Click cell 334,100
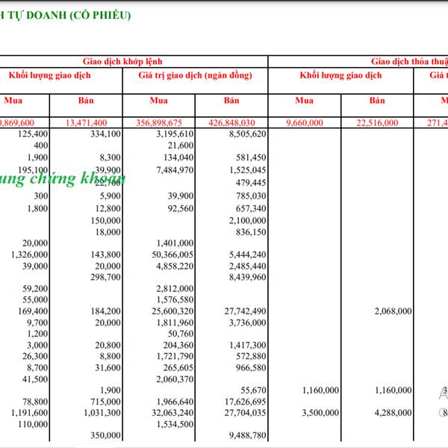 [x=106, y=134]
